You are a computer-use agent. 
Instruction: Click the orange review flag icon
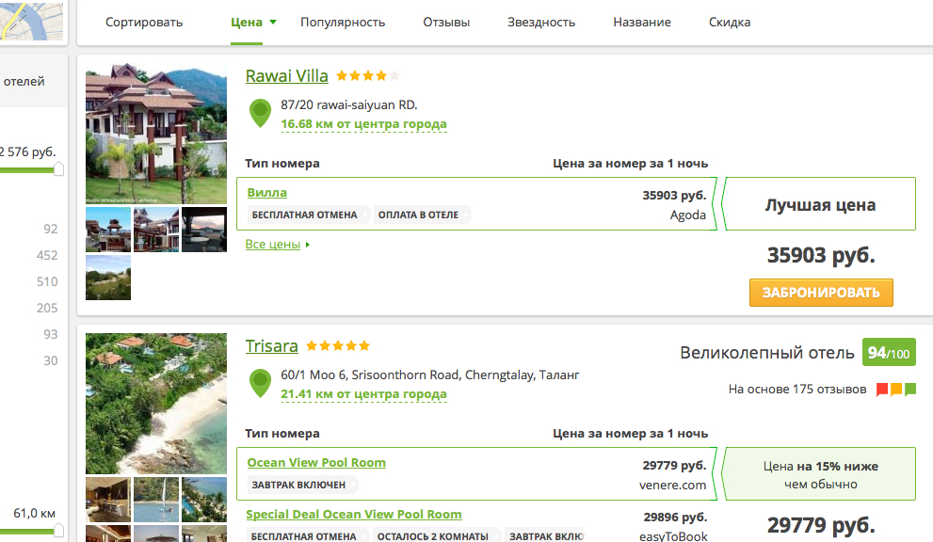[x=896, y=389]
